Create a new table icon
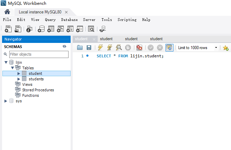 [51, 29]
